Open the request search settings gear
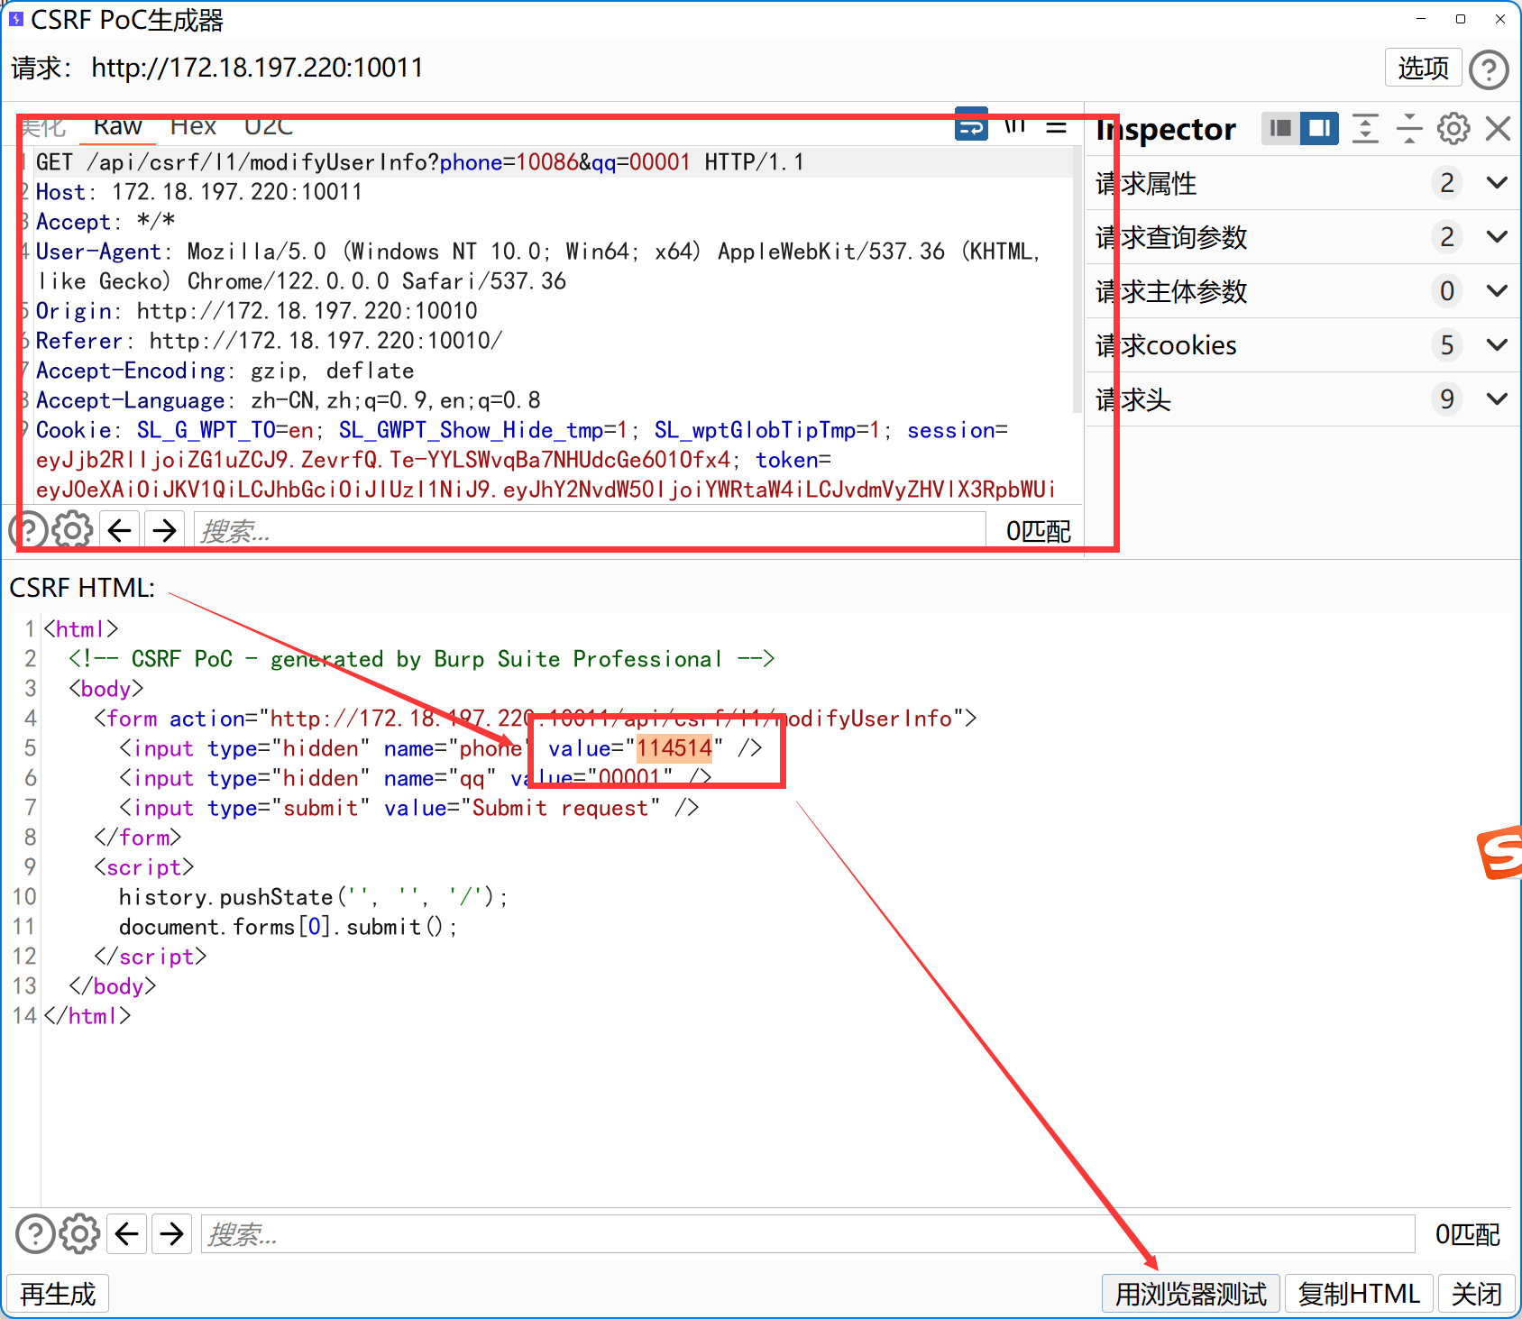Screen dimensions: 1522x1319 coord(72,530)
